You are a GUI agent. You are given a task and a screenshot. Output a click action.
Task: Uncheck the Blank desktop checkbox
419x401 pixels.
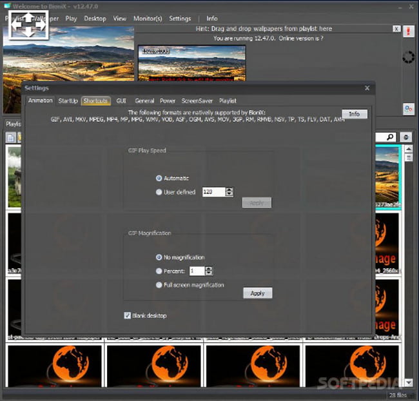(x=127, y=315)
